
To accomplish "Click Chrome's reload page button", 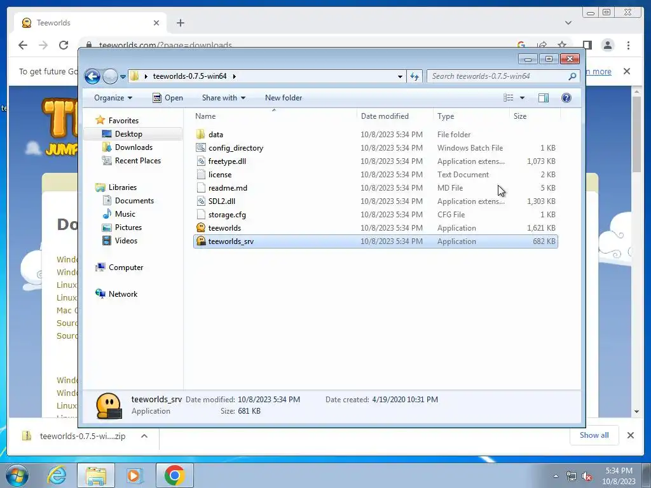I will pyautogui.click(x=64, y=45).
